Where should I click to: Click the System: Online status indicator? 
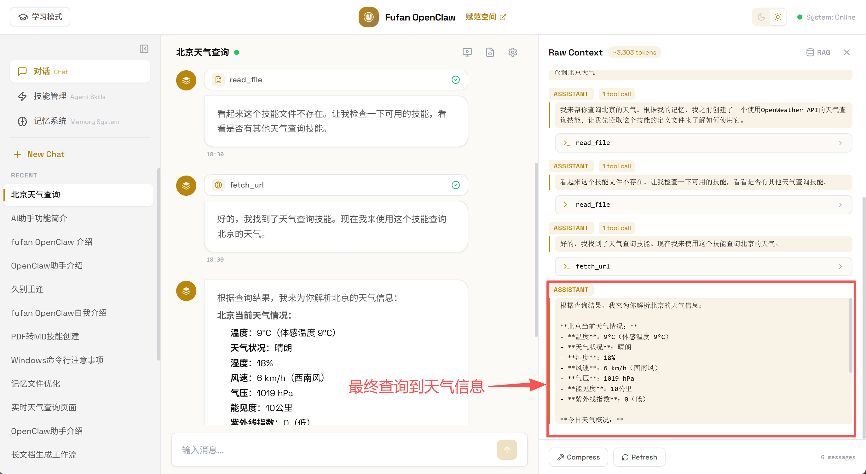pyautogui.click(x=826, y=17)
